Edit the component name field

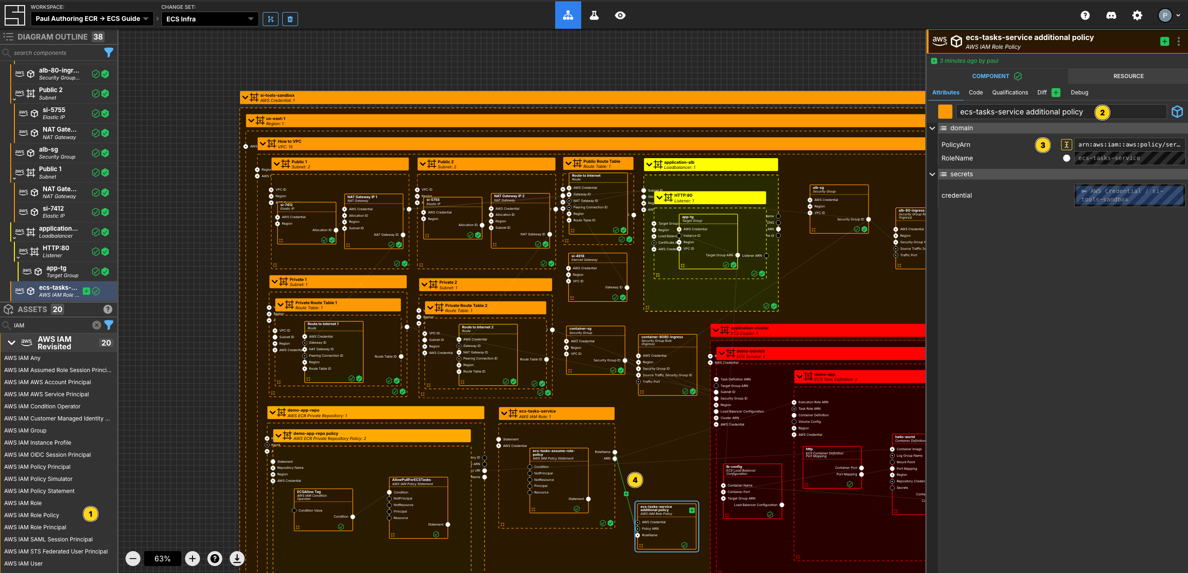coord(1061,112)
